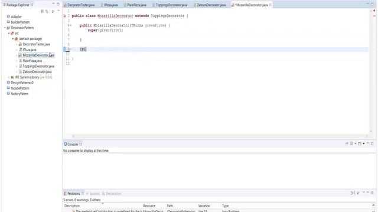Click the editor vertical scroll down arrow
The image size is (378, 212).
371,131
